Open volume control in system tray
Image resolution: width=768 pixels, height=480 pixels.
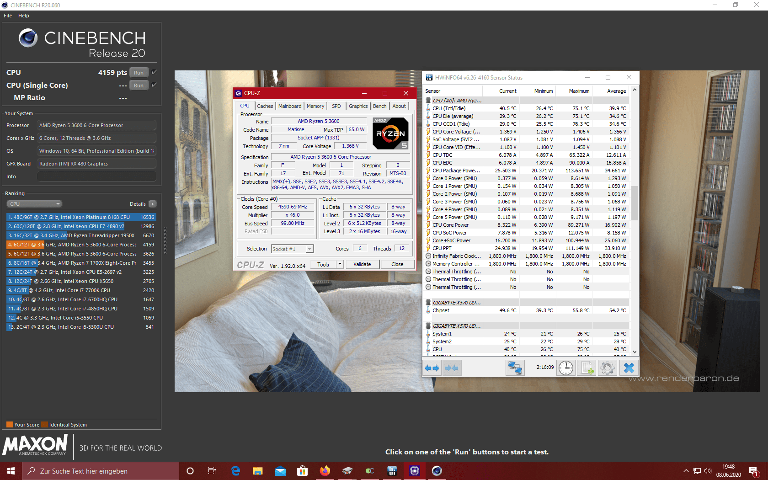pos(708,471)
